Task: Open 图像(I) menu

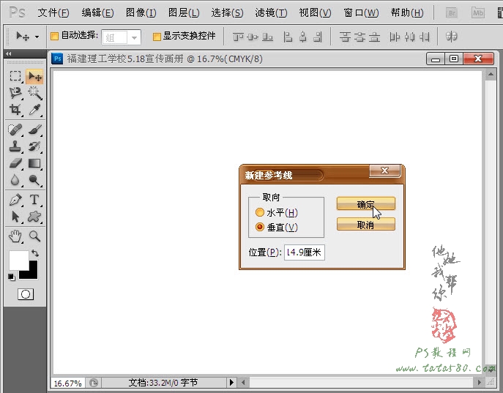Action: click(x=141, y=13)
